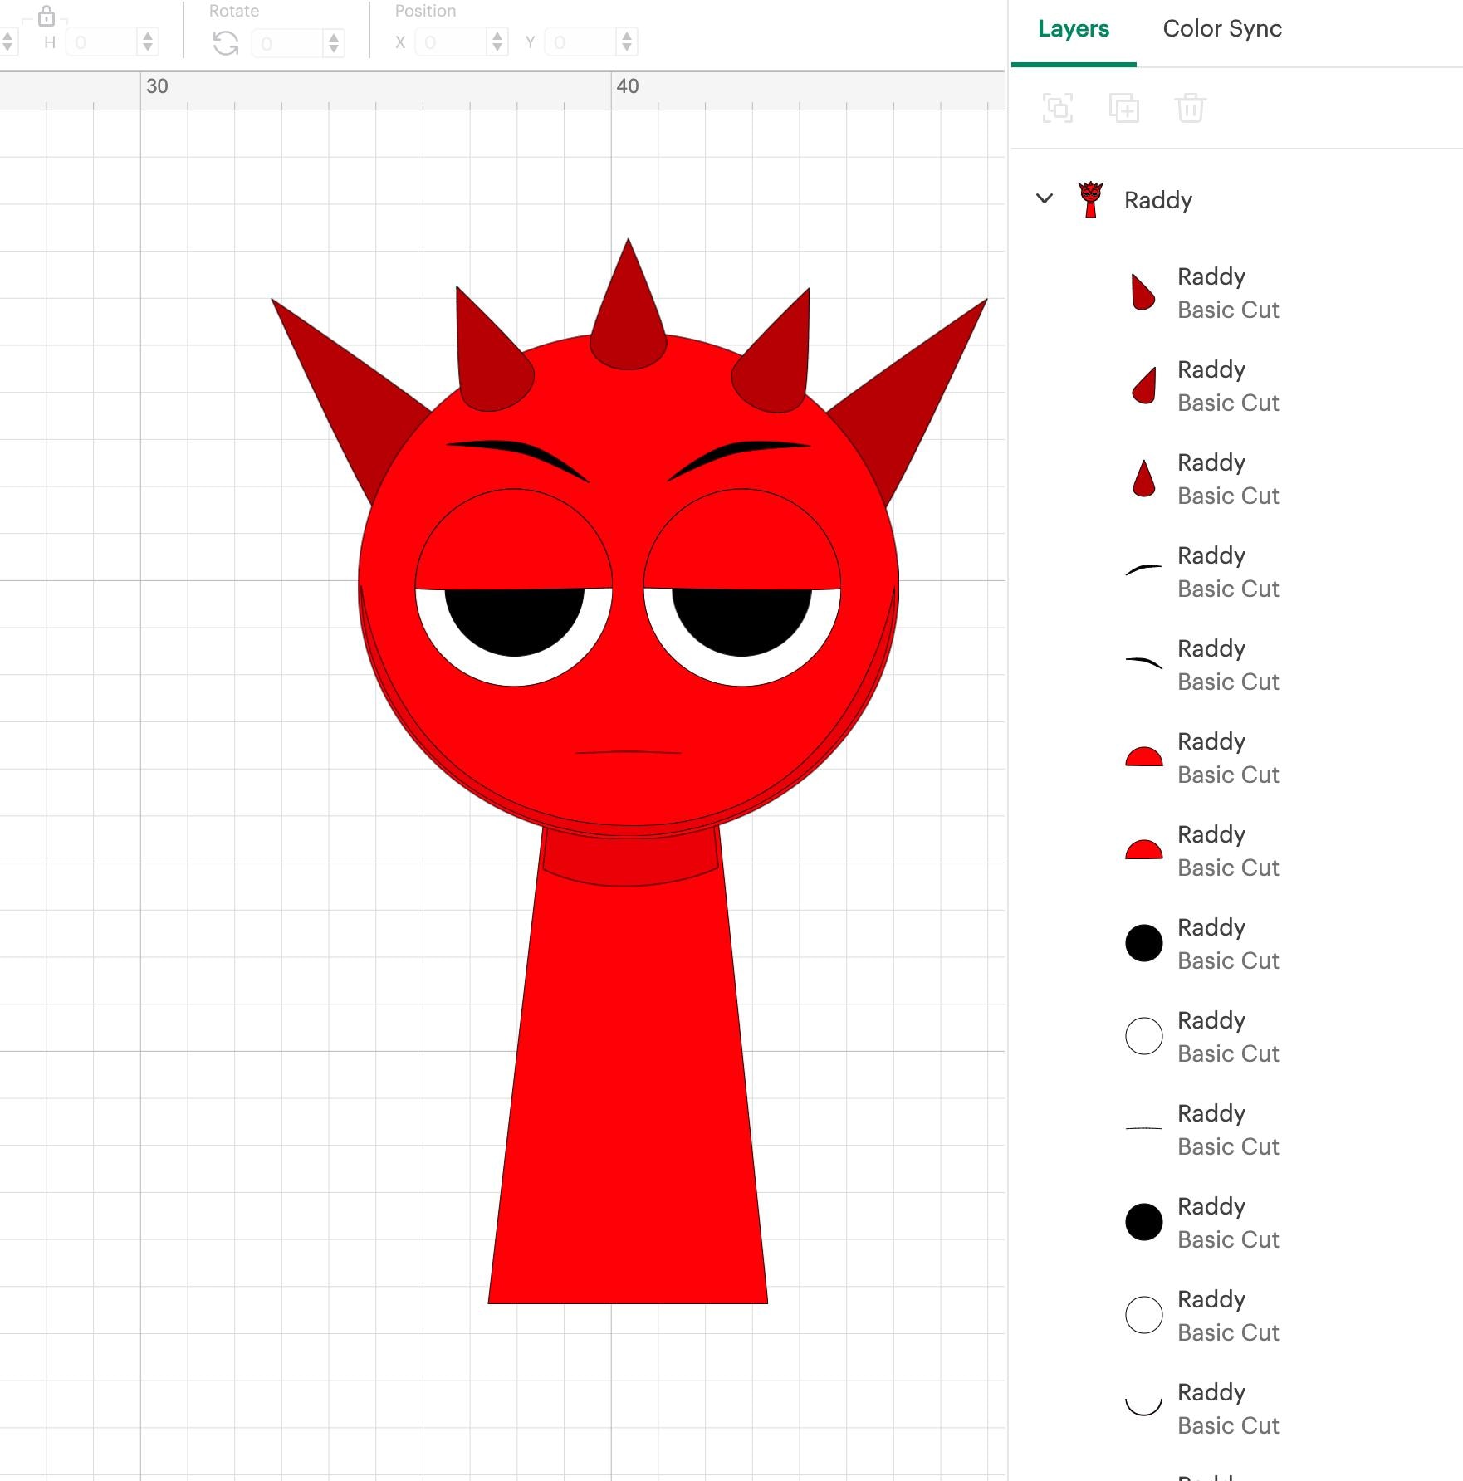Click the Rotate icon in the toolbar
Screen dimensions: 1463x1481
[x=227, y=43]
